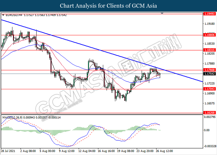Click the 1.19180 price axis value
217x155 pixels.
point(210,24)
